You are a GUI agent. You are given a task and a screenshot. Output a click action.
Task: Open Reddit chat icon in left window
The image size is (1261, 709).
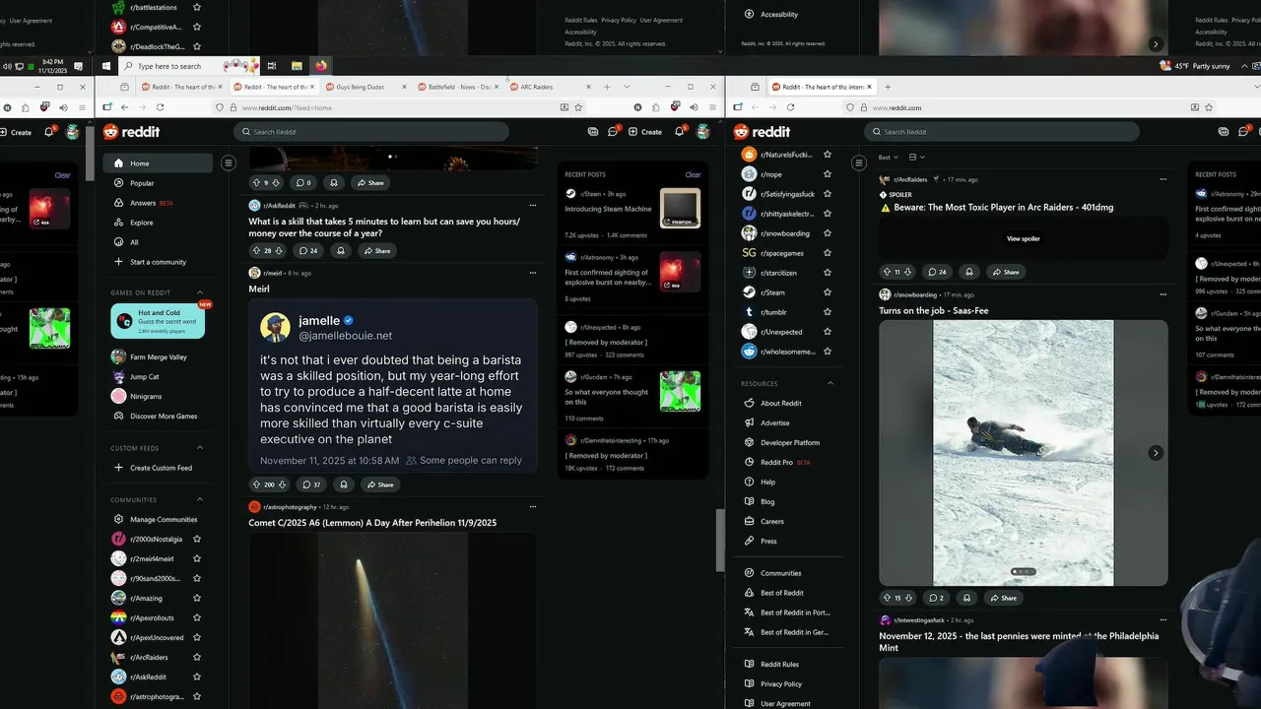[613, 132]
